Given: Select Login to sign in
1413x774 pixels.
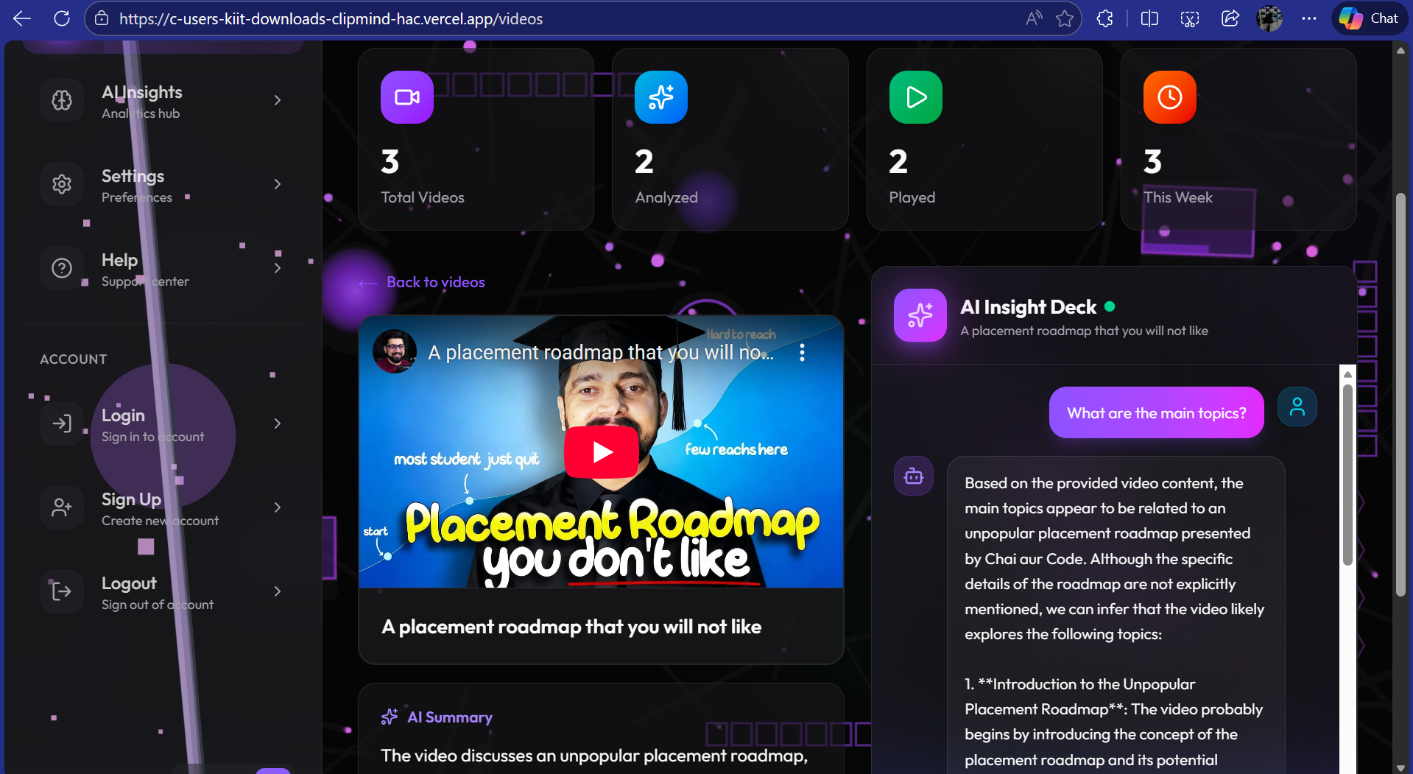Looking at the screenshot, I should pos(163,423).
